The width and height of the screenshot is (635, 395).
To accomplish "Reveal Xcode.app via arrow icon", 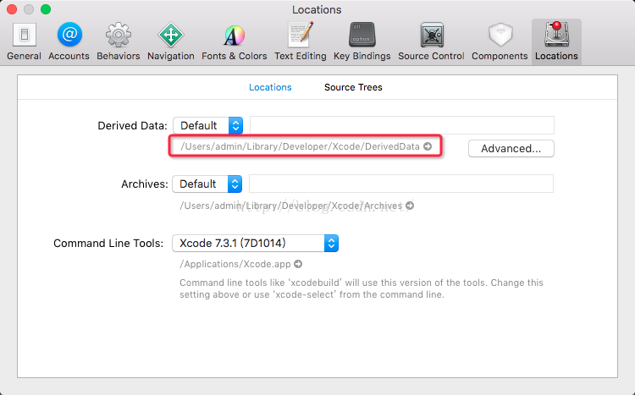I will click(x=298, y=264).
